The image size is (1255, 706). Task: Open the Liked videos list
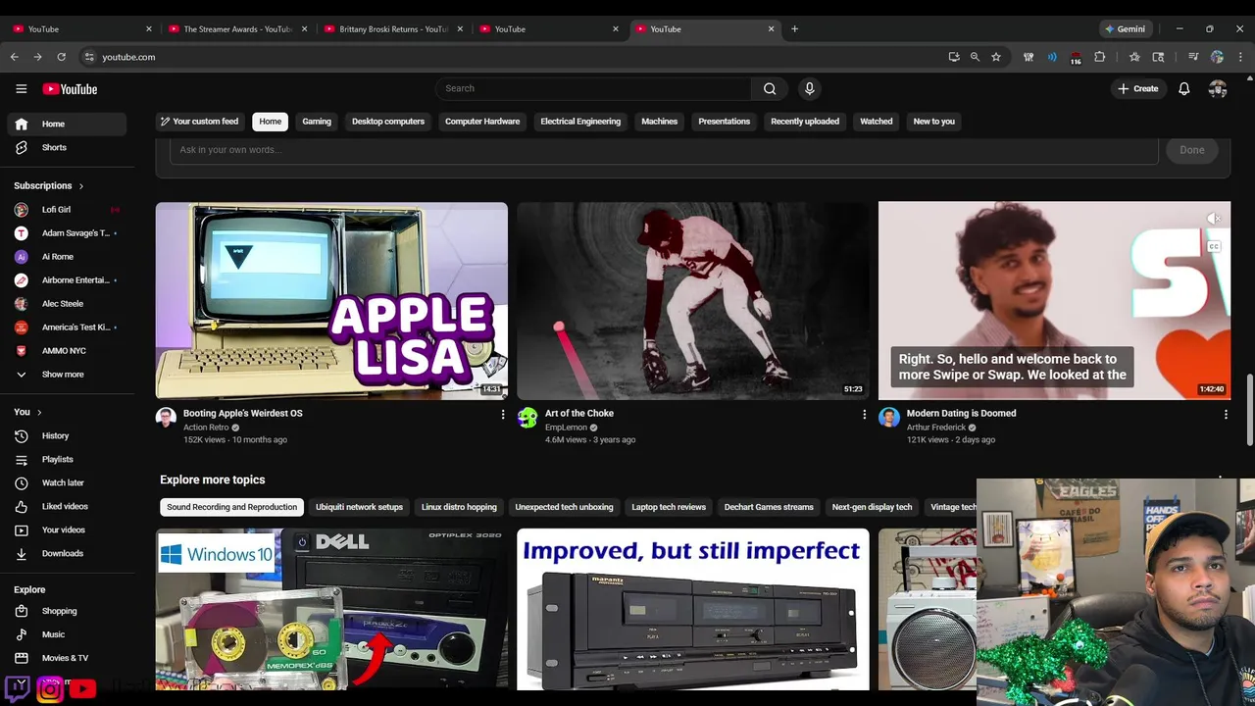click(67, 506)
